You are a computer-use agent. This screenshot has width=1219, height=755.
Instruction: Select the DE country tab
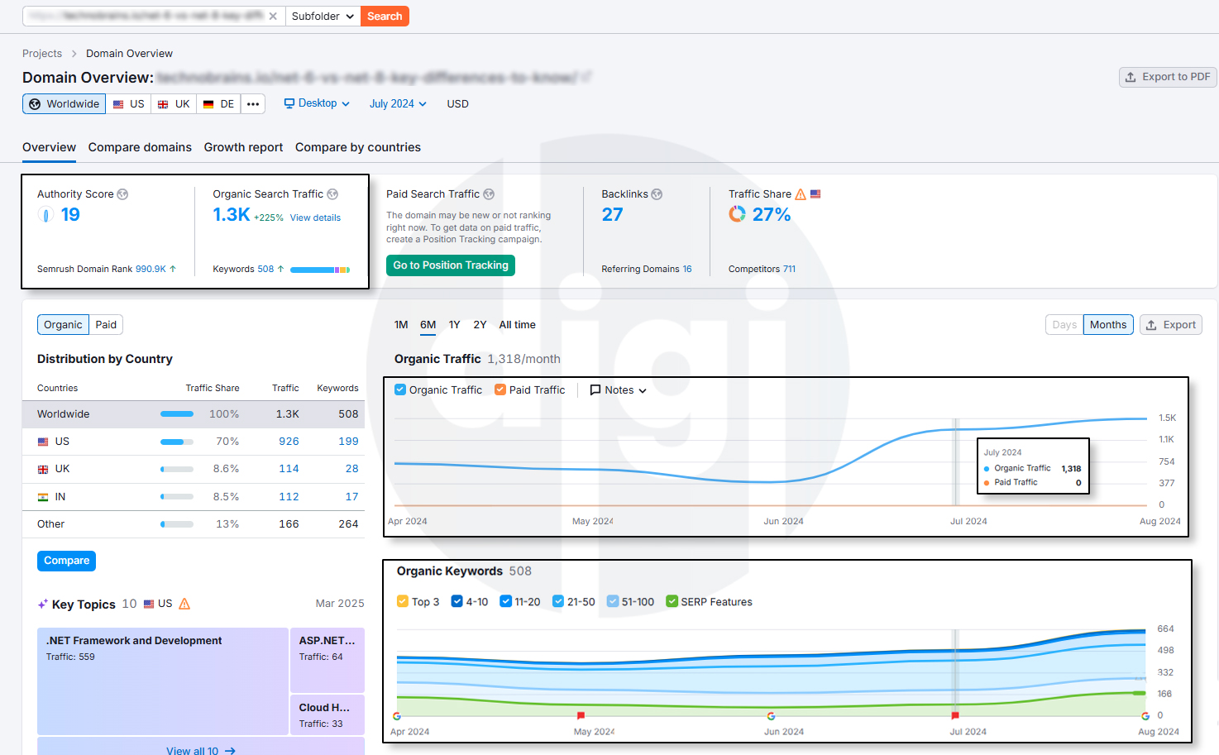(x=219, y=104)
